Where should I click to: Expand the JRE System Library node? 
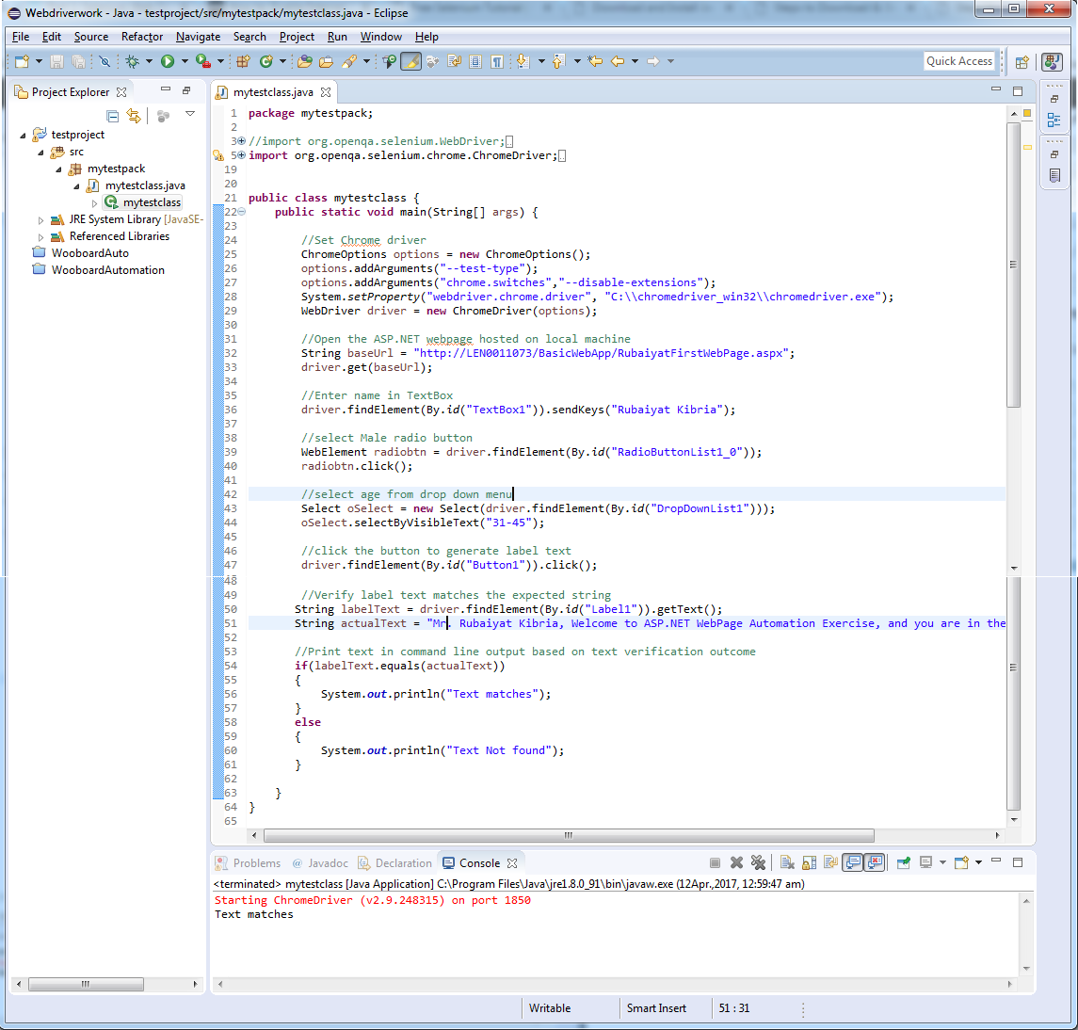click(40, 220)
